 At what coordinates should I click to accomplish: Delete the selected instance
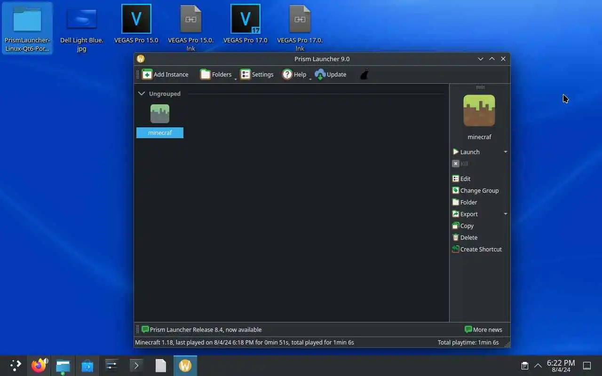coord(464,237)
